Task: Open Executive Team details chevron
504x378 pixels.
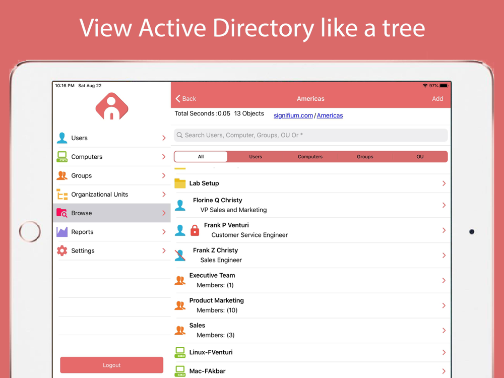Action: [444, 281]
